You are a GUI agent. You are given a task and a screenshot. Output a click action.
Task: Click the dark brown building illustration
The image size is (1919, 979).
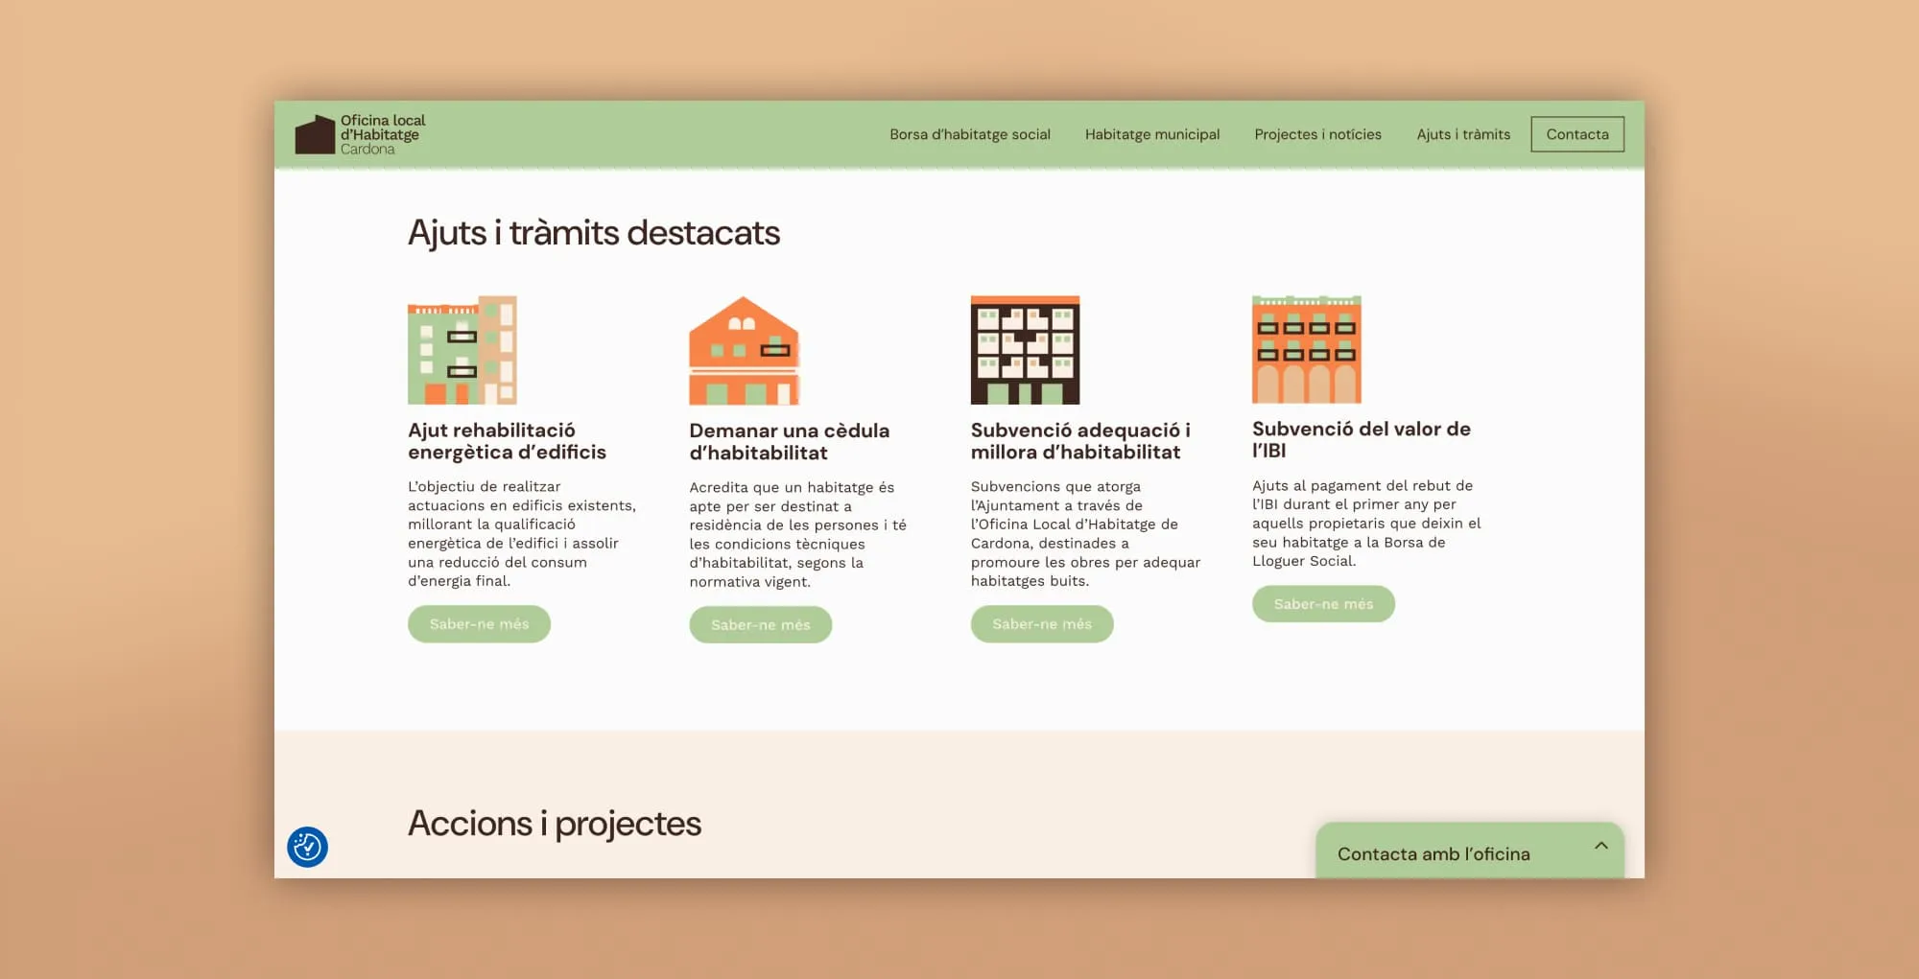(x=1025, y=350)
